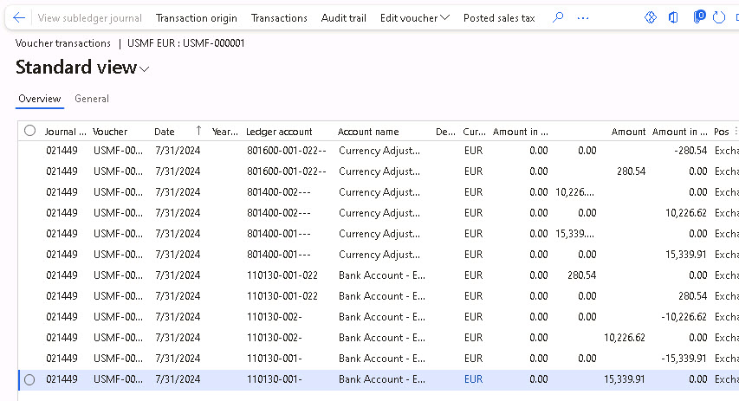Screen dimensions: 739x401
Task: Click the -280.54 amount in the first row
Action: [690, 151]
